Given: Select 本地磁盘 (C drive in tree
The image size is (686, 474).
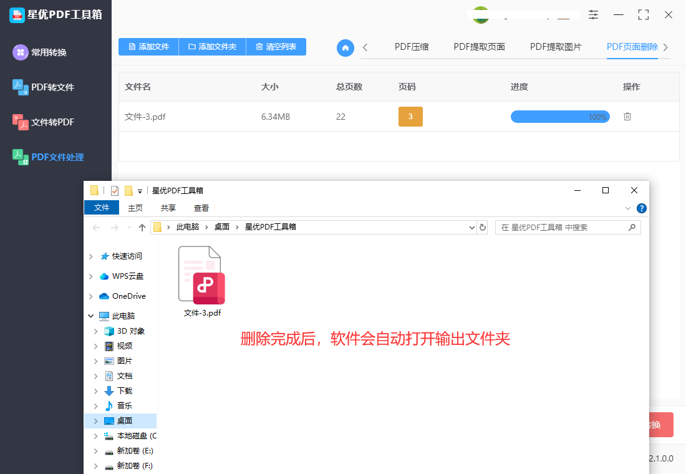Looking at the screenshot, I should 130,436.
